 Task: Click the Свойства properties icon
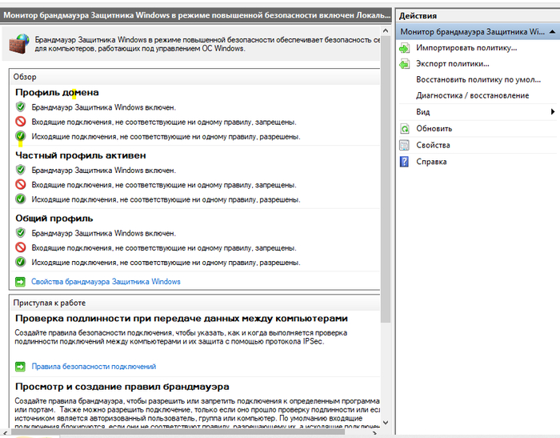404,145
